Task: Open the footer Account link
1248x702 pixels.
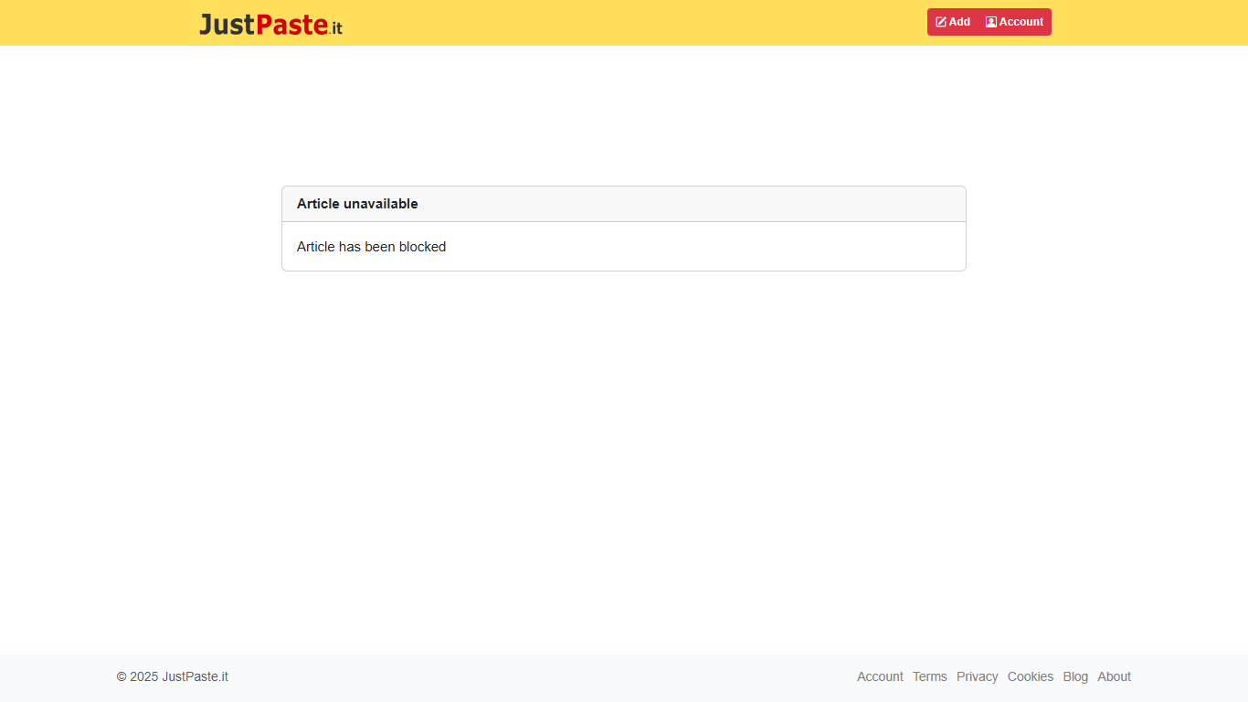Action: pos(880,676)
